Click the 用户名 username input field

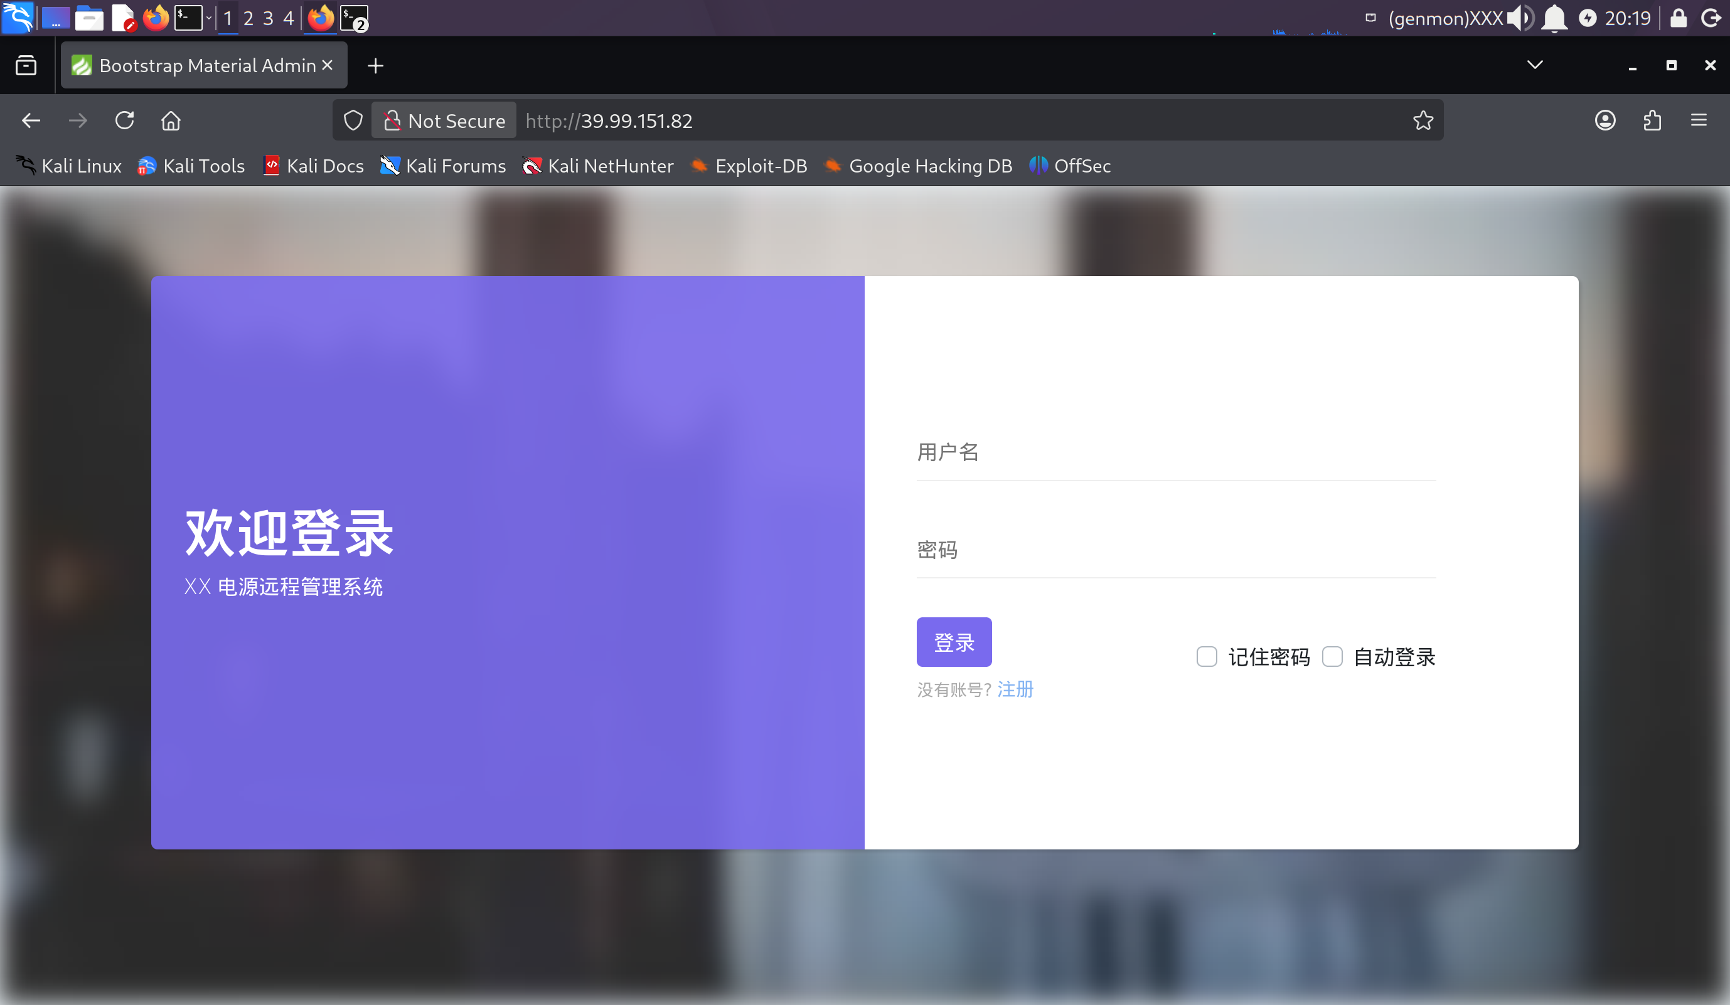pos(1176,452)
